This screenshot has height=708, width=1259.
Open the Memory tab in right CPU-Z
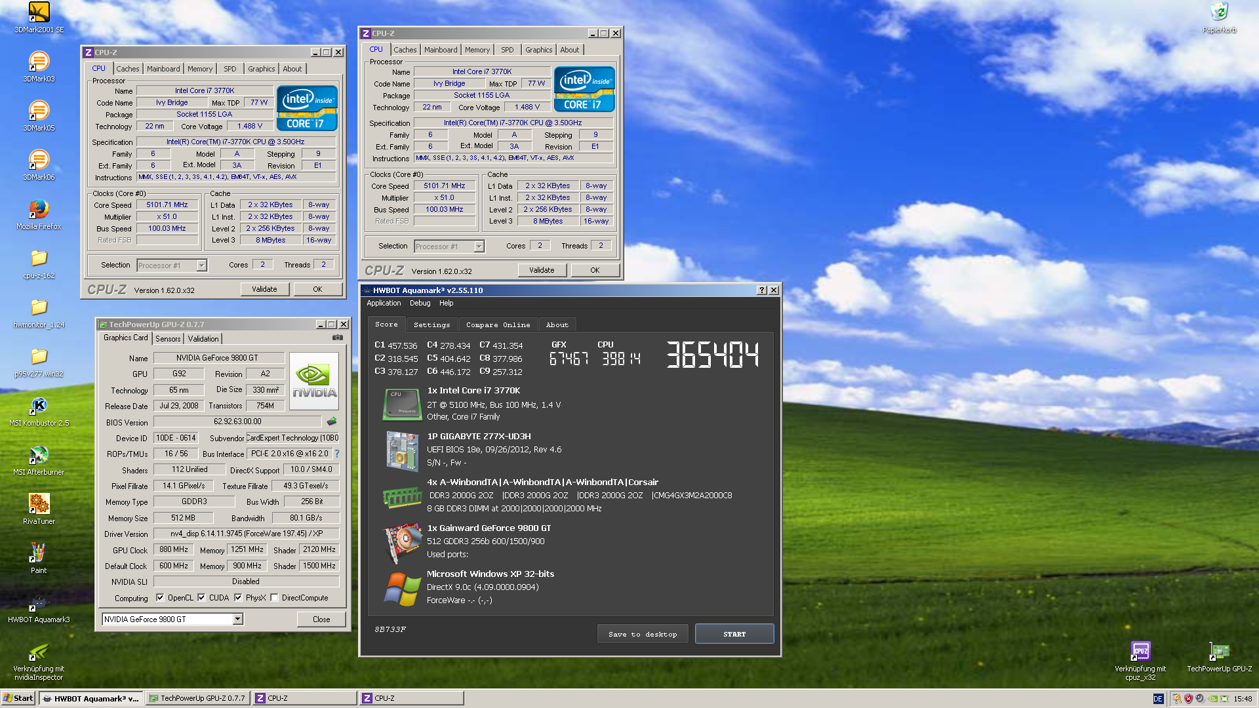click(x=477, y=50)
